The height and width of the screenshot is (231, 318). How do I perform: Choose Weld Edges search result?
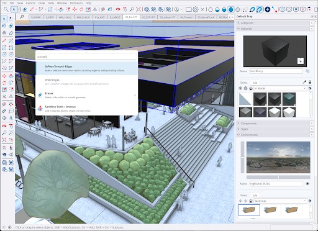pos(86,82)
